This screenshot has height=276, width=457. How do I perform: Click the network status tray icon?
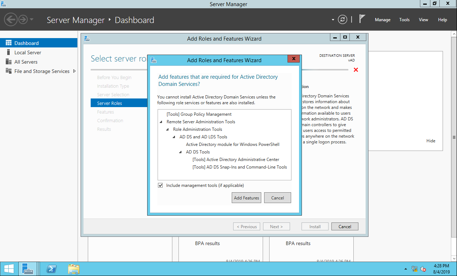point(415,269)
